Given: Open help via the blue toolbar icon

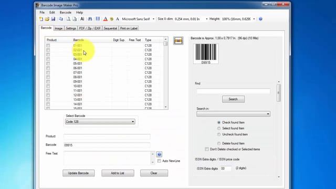Looking at the screenshot, I should [x=260, y=19].
